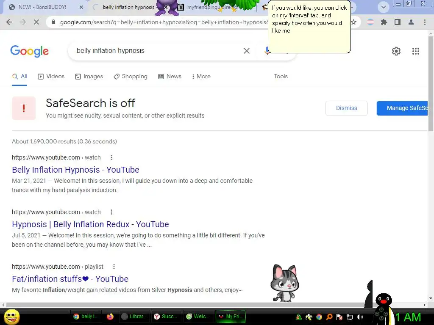
Task: Click the browser back arrow
Action: (9, 22)
